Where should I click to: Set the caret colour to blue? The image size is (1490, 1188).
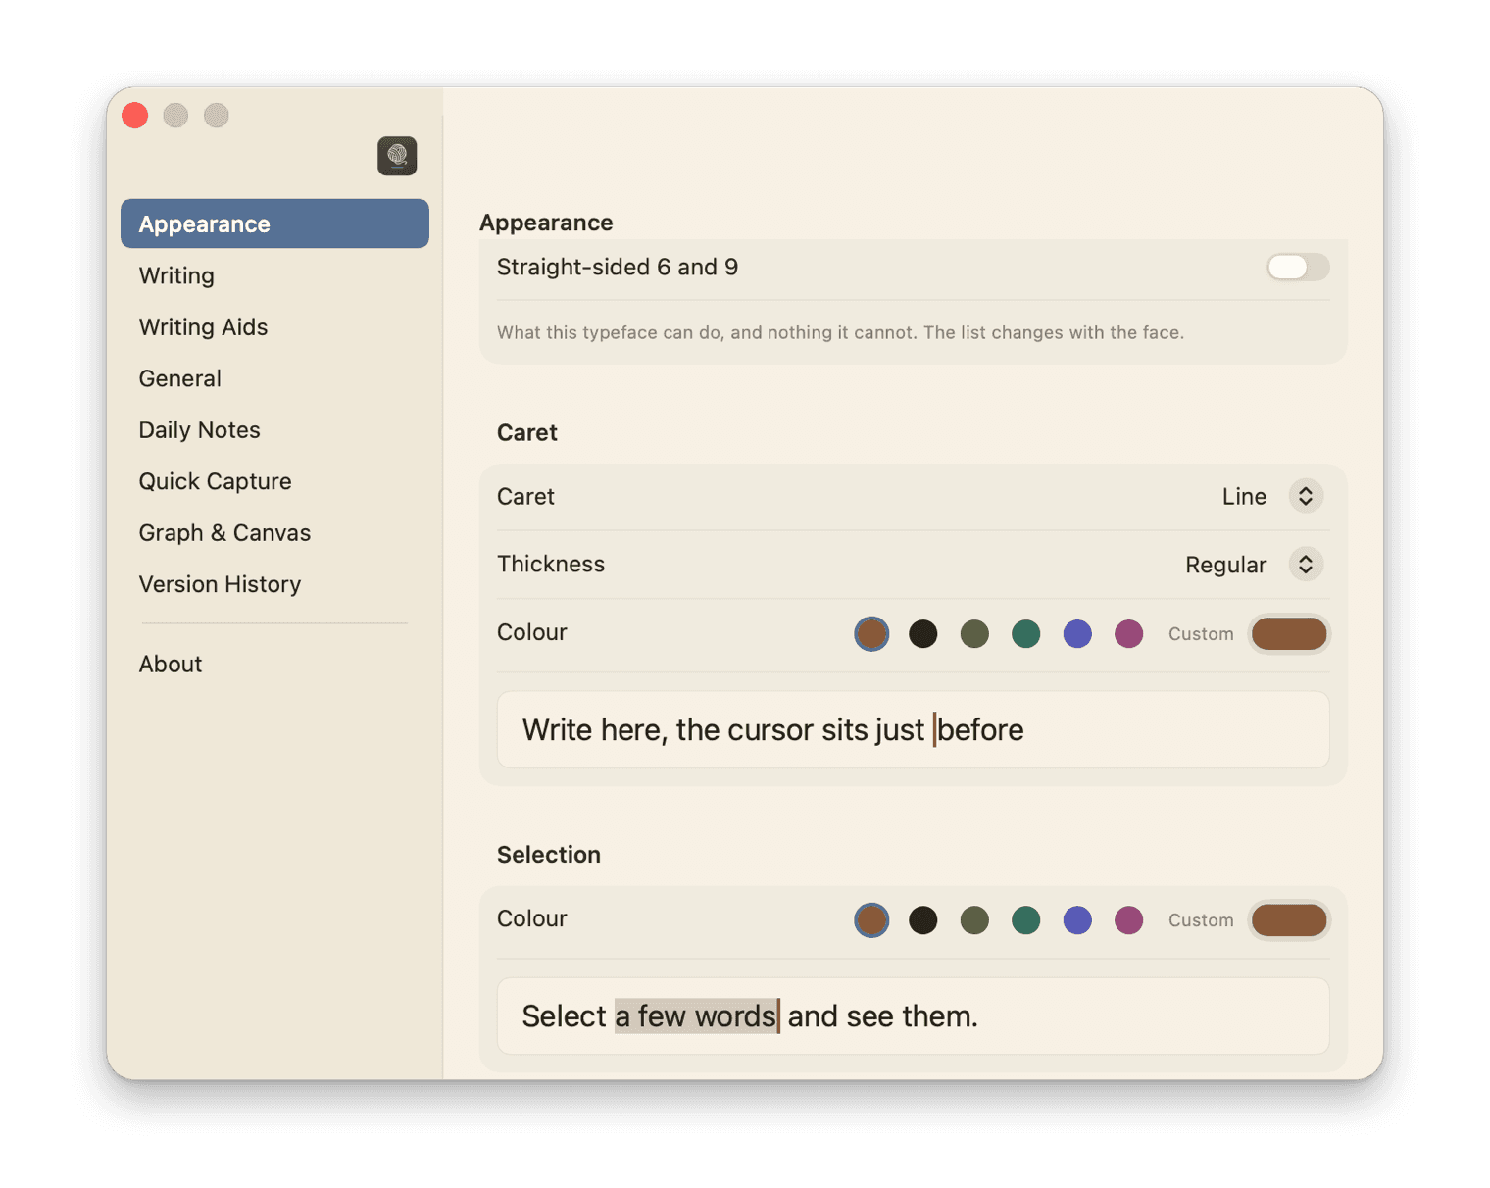pos(1077,634)
